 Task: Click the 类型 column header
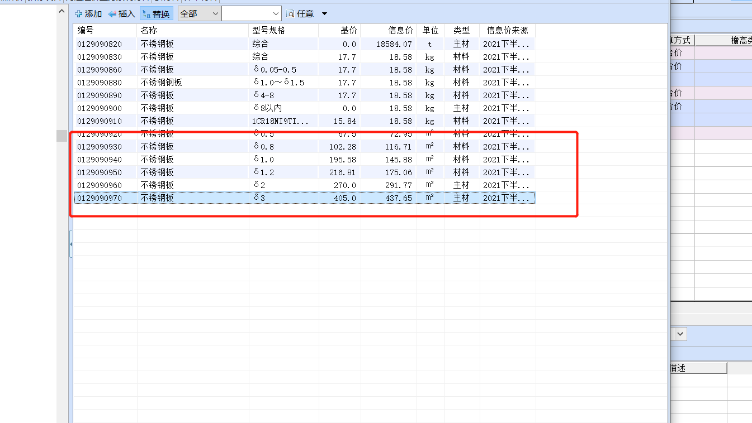tap(462, 30)
